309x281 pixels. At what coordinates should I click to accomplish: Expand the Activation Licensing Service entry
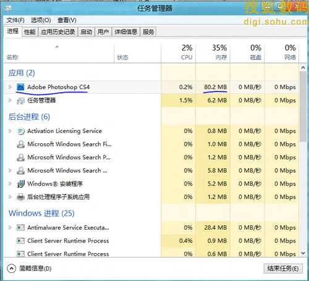(10, 131)
